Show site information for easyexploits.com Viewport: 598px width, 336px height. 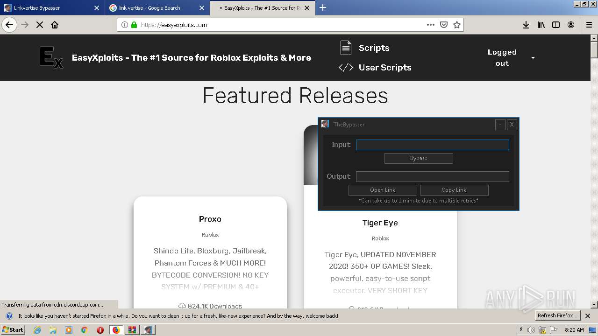125,25
